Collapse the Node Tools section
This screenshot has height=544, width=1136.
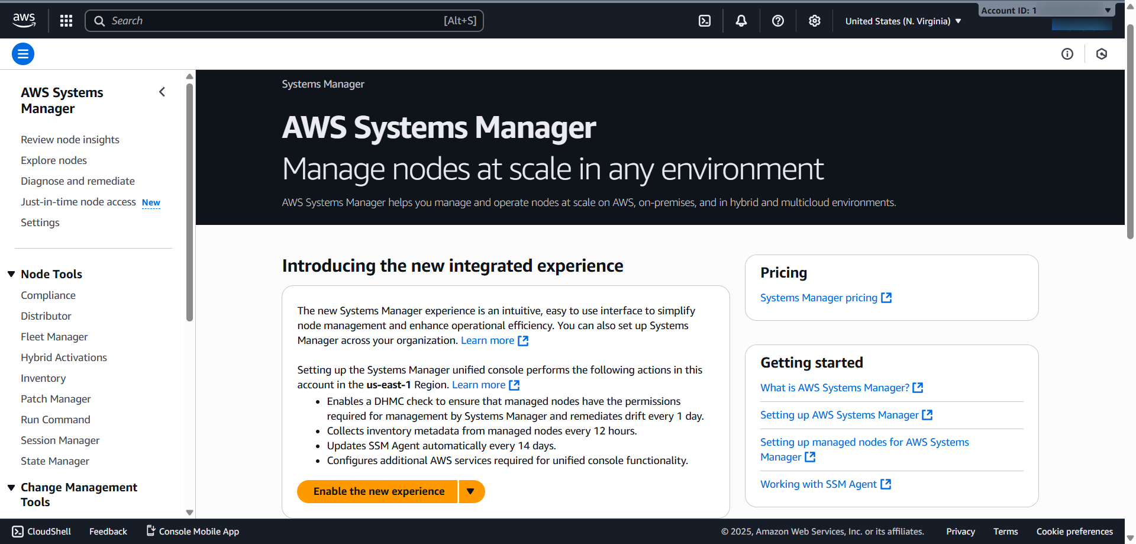tap(11, 274)
